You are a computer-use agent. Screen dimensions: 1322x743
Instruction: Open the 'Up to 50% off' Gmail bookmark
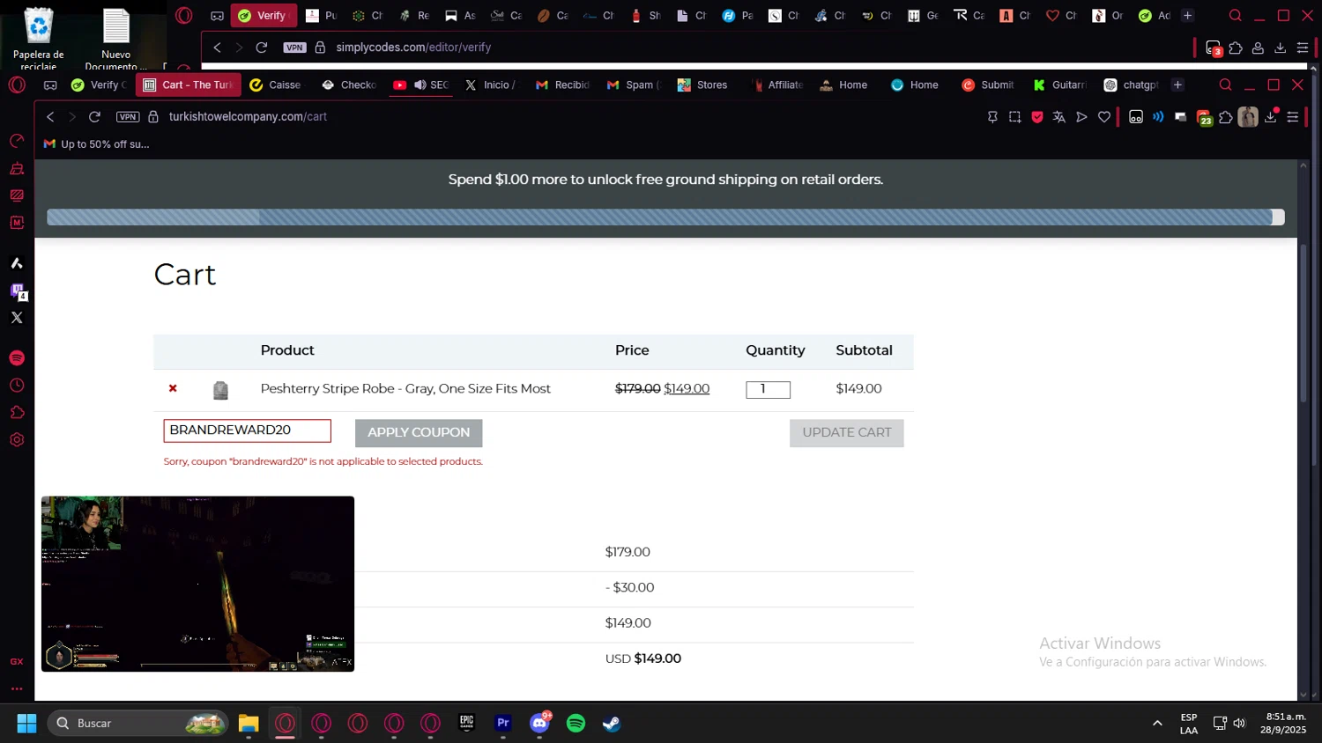click(x=97, y=144)
